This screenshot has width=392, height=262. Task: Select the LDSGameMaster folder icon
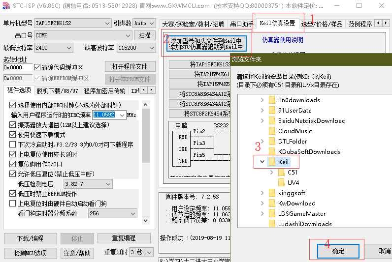pyautogui.click(x=272, y=214)
